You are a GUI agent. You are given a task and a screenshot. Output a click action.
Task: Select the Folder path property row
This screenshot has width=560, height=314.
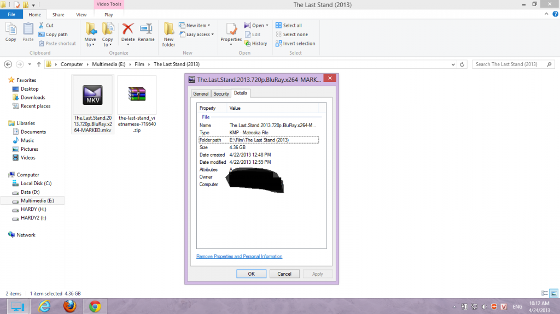click(x=259, y=140)
